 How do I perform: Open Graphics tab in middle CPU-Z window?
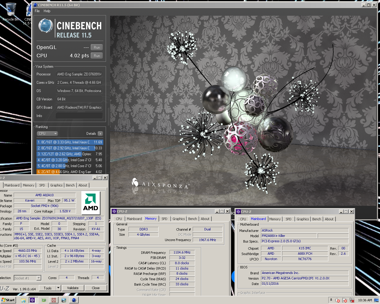tap(179, 219)
